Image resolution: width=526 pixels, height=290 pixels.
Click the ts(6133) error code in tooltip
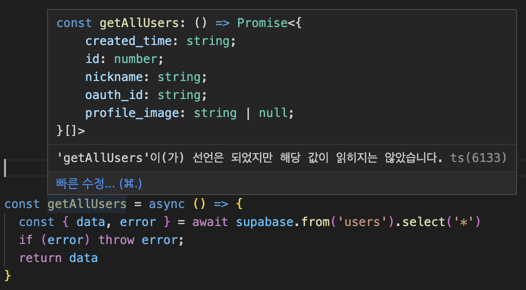tap(478, 157)
